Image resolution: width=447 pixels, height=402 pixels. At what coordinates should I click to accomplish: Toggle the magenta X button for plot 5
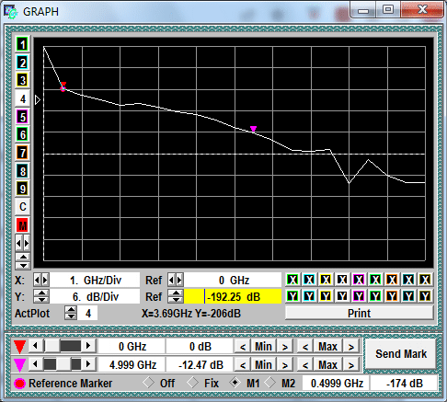pyautogui.click(x=359, y=280)
